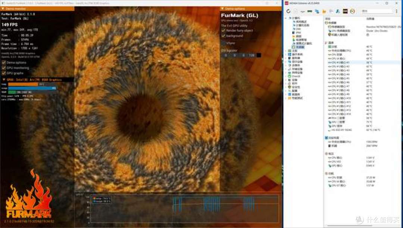The width and height of the screenshot is (403, 228).
Task: Click the blue person icon in AIDA64 toolbar
Action: coord(338,11)
